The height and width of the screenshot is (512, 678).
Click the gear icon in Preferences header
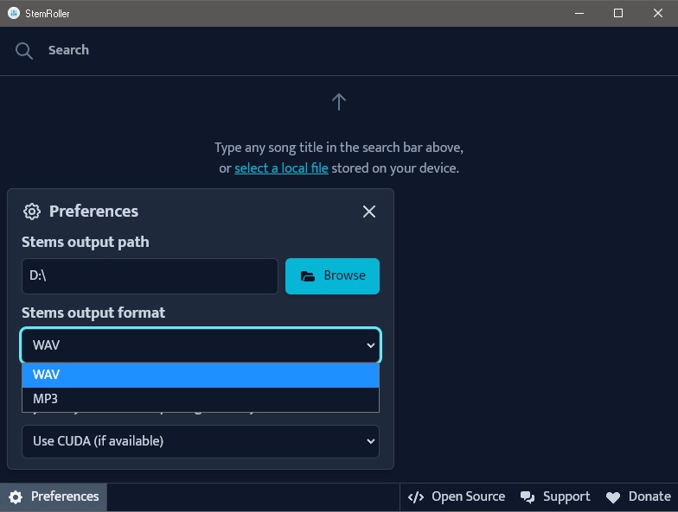click(31, 212)
